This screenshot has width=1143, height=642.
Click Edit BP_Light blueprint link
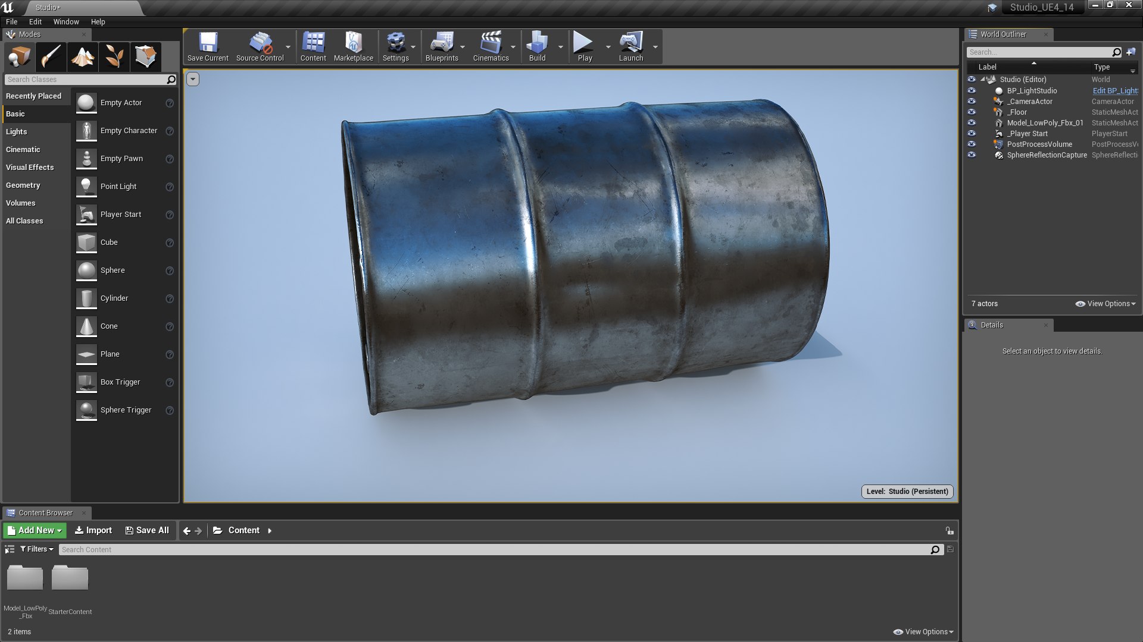click(1115, 91)
